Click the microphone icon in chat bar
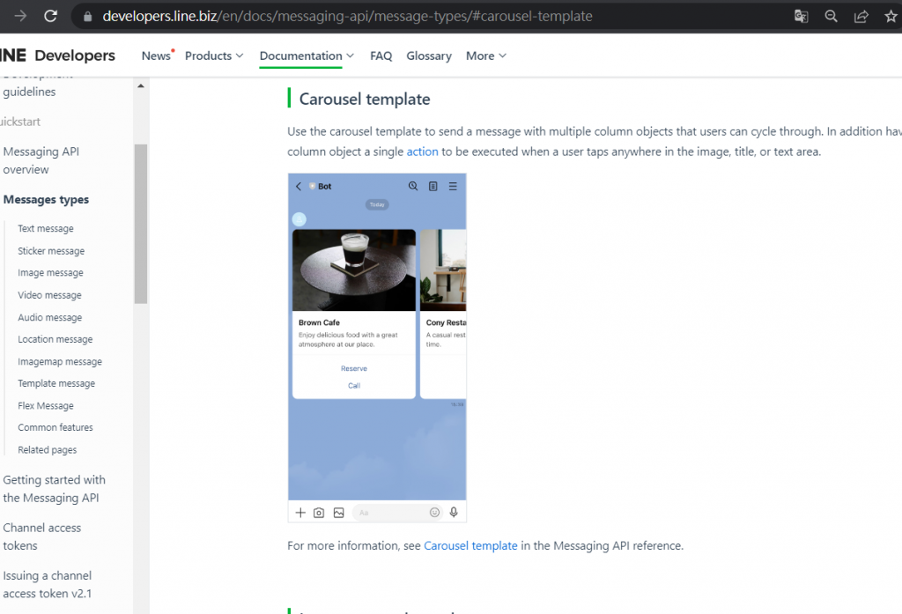Screen dimensions: 902x614 pyautogui.click(x=454, y=512)
